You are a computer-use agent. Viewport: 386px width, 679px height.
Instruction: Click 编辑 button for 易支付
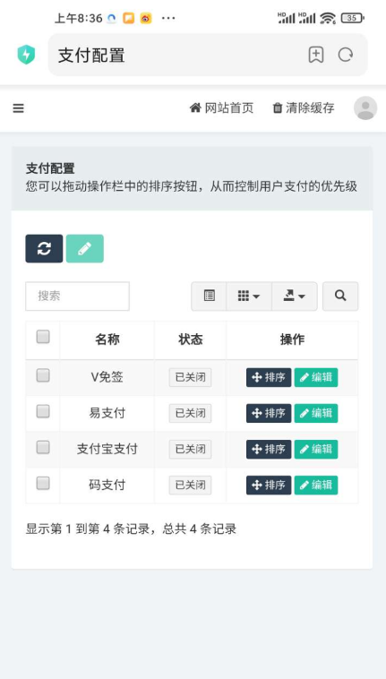(x=316, y=413)
